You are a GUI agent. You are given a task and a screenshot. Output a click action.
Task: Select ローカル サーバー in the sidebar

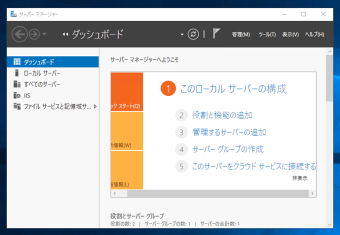click(52, 73)
